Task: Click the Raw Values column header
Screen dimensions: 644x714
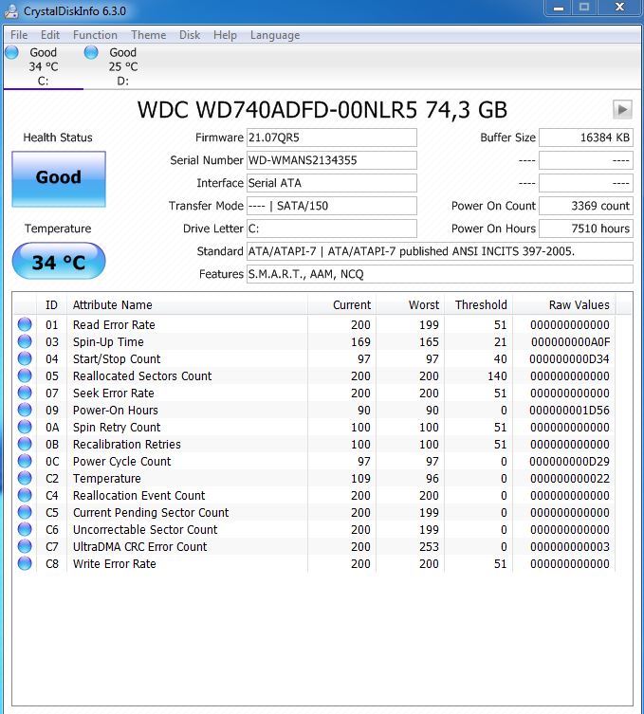Action: coord(563,304)
